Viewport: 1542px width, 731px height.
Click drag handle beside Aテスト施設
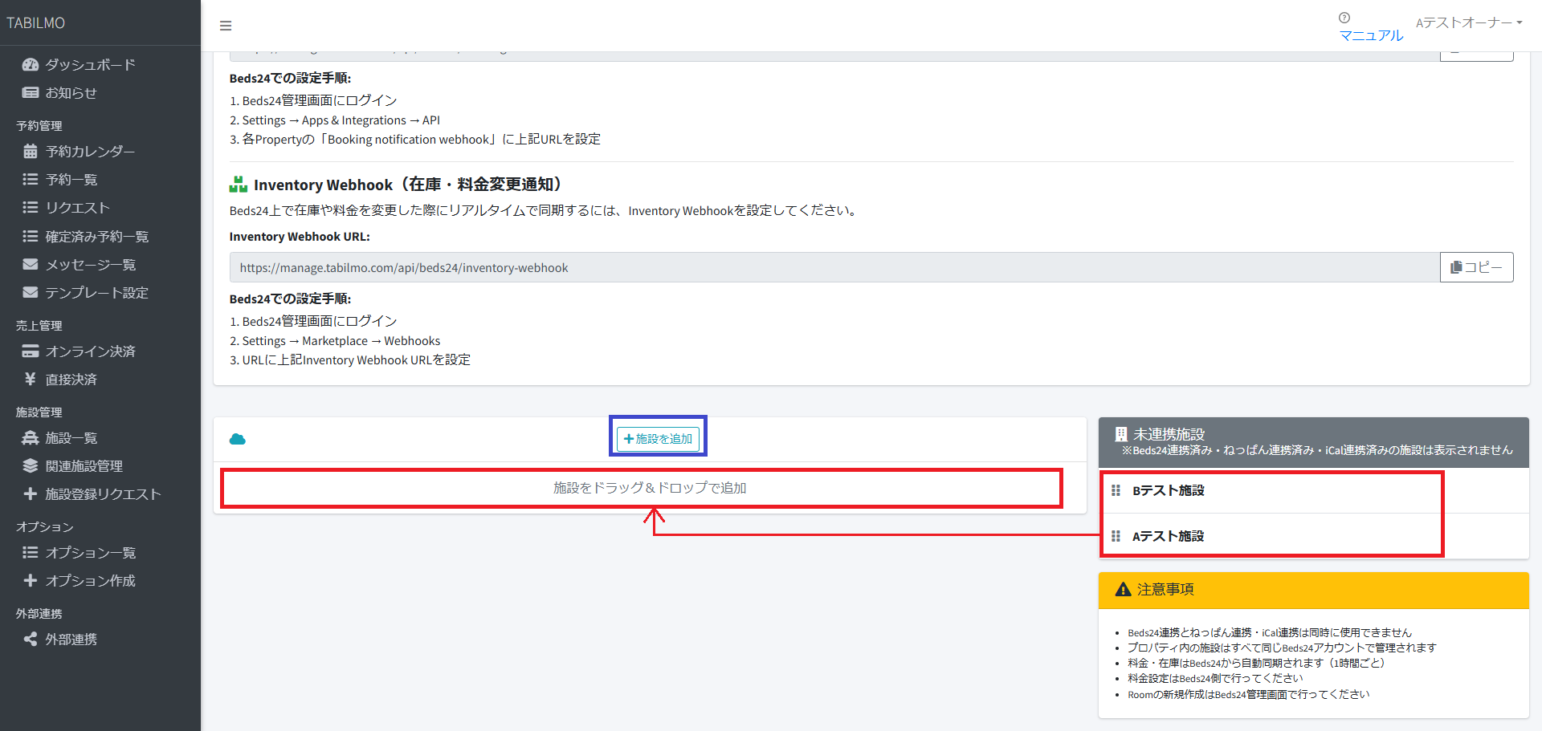coord(1116,536)
